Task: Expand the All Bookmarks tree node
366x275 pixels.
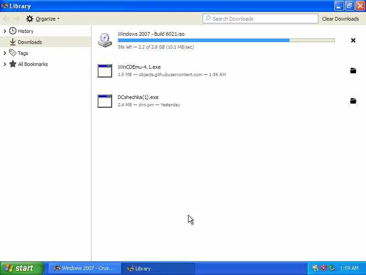Action: [5, 64]
